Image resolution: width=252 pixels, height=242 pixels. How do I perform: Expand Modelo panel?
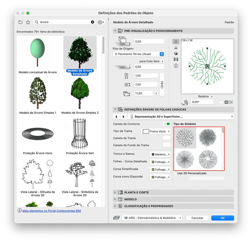[x=115, y=199]
